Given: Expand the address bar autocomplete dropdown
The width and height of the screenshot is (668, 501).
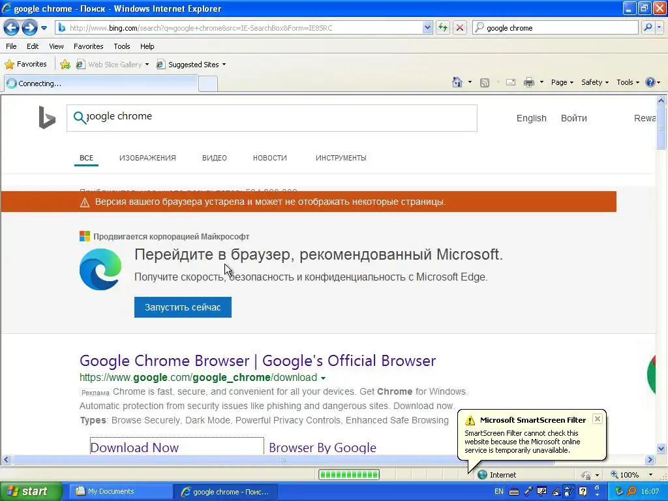Looking at the screenshot, I should coord(427,28).
